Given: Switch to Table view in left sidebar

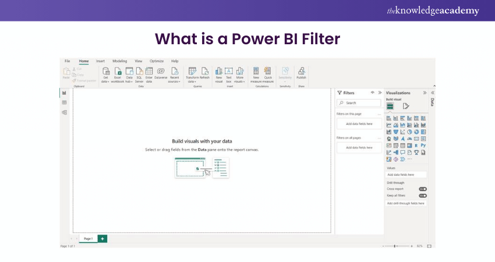Looking at the screenshot, I should pos(64,102).
